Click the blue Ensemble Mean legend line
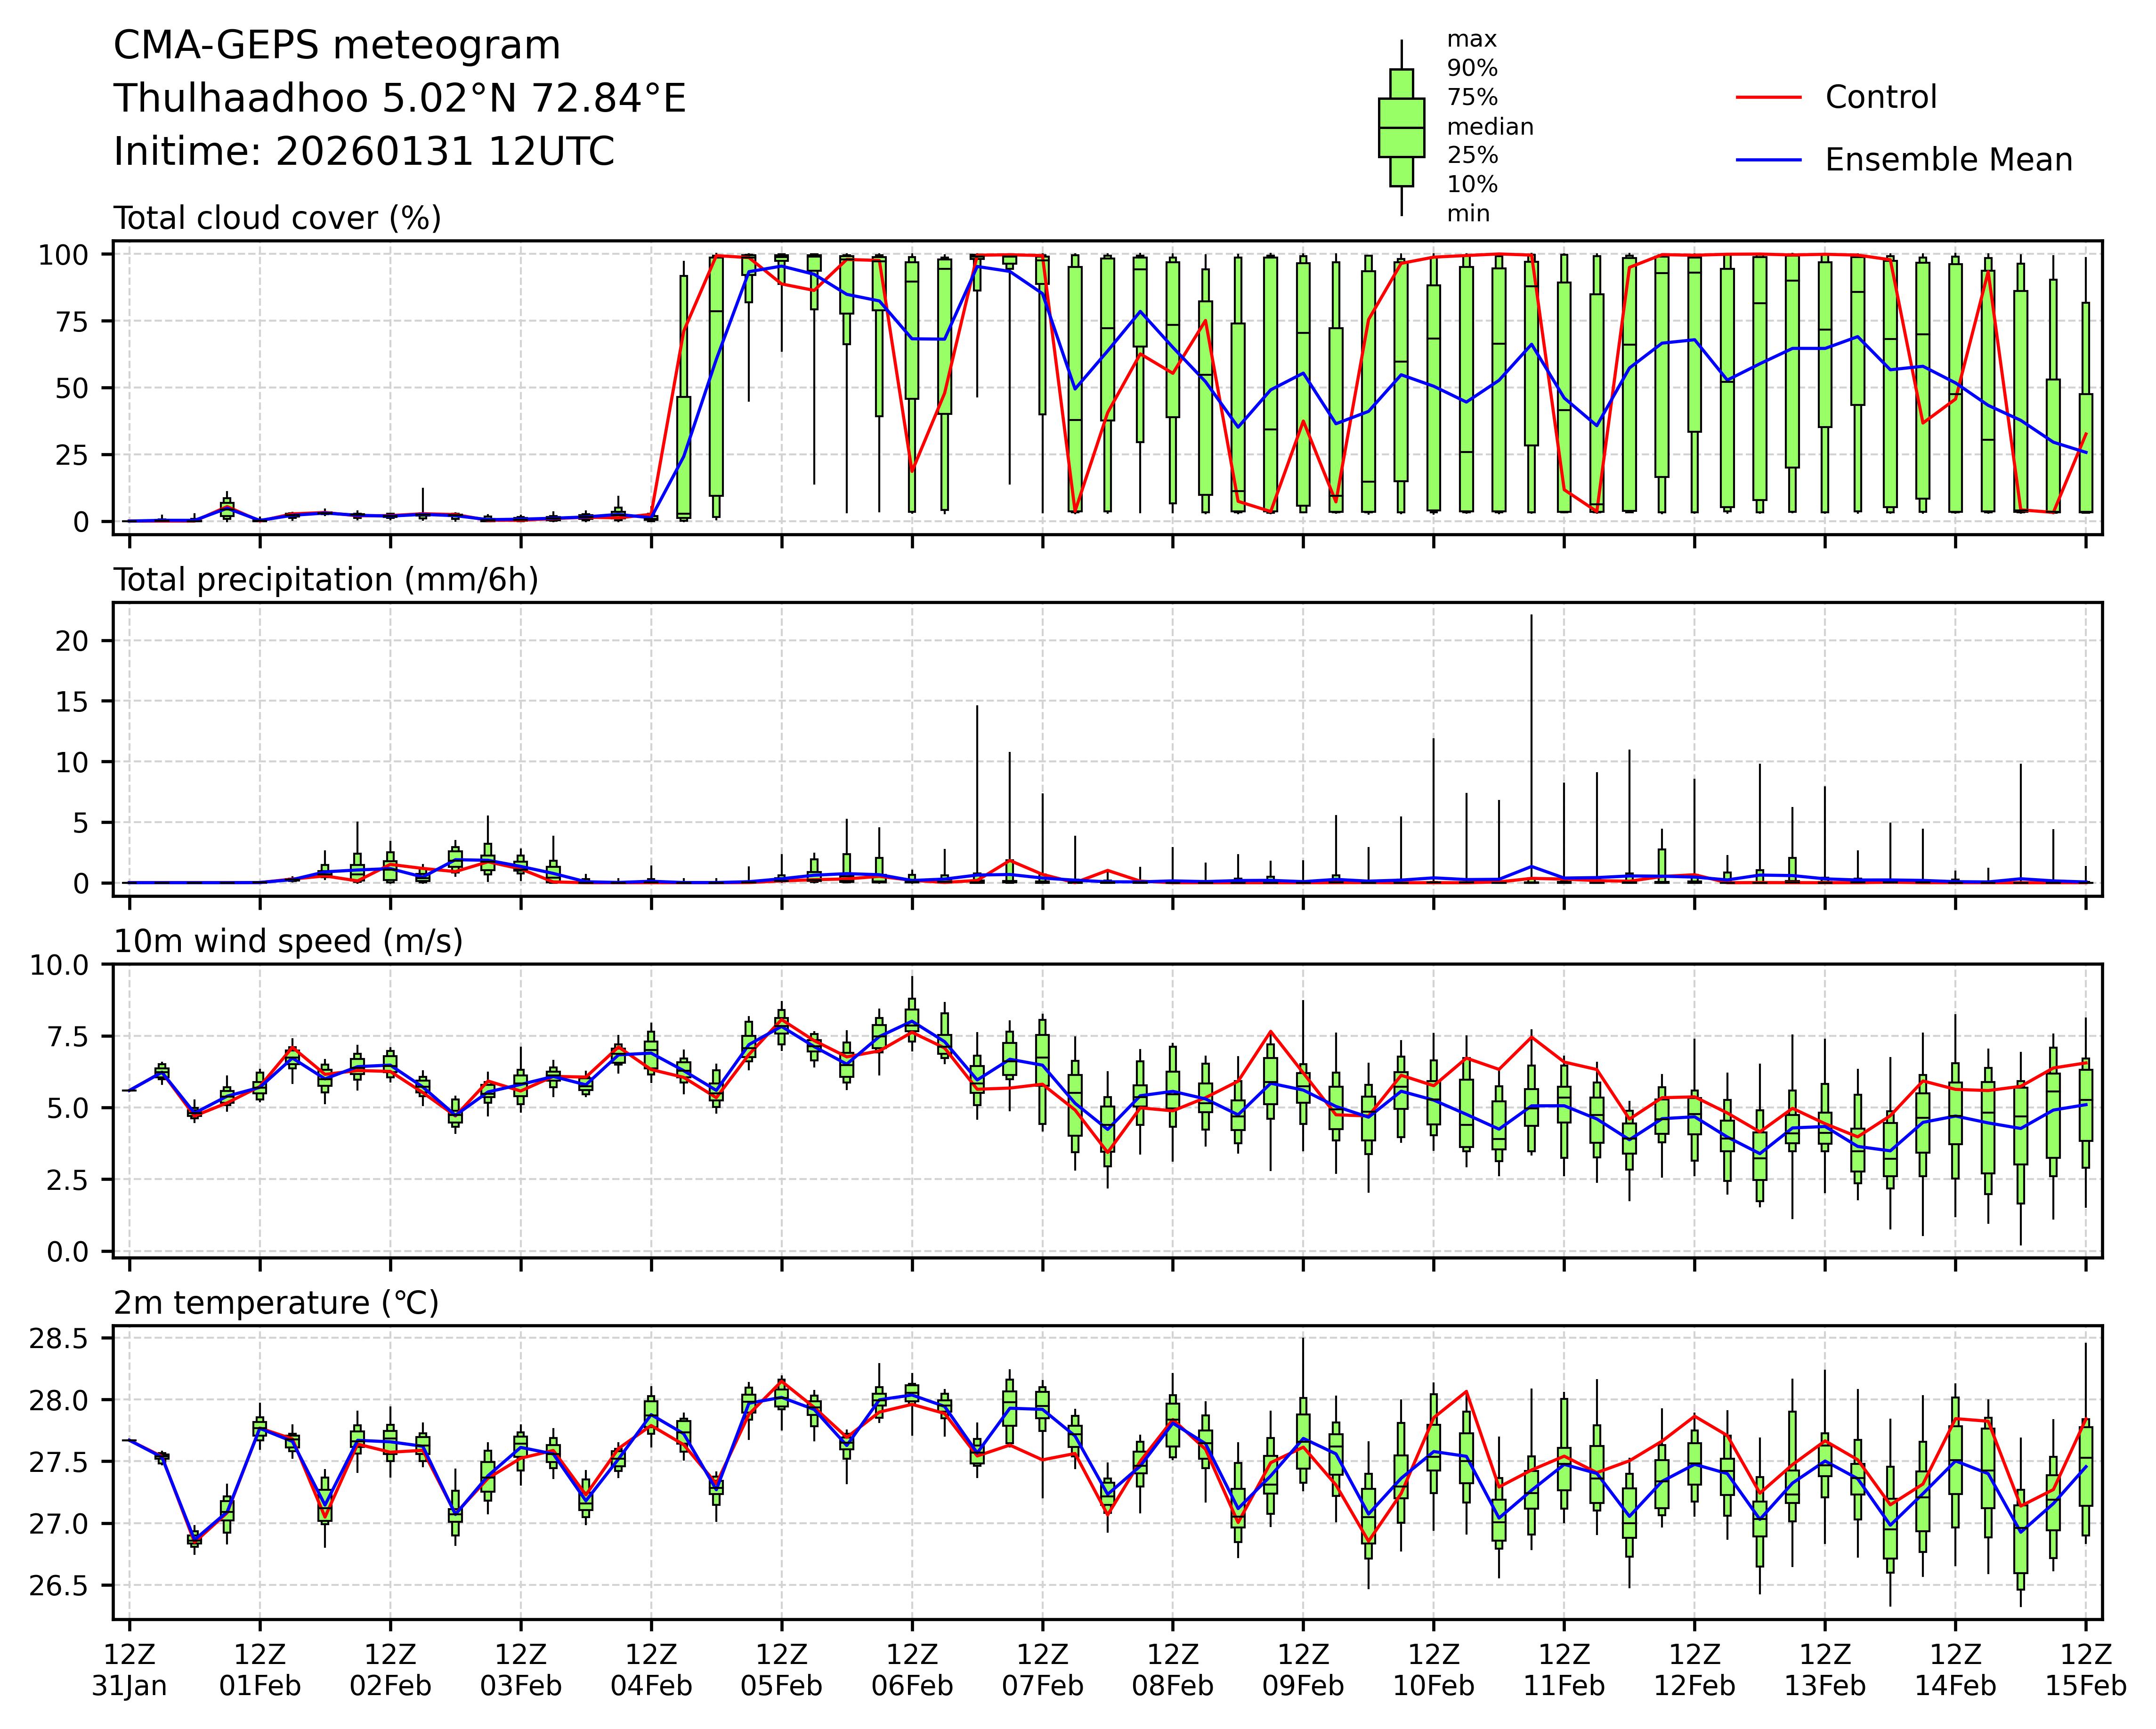Screen dimensions: 2156x1729 (x=1768, y=160)
